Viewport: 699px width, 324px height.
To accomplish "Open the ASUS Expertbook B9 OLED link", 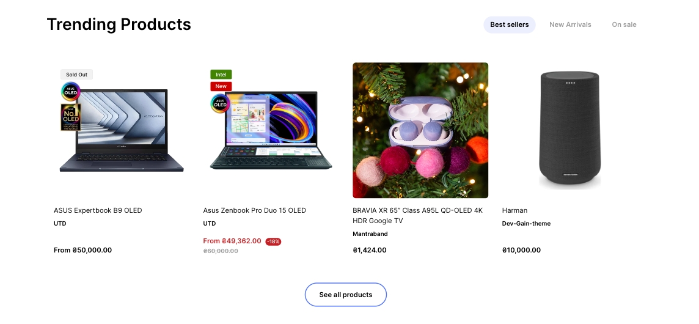I will click(x=98, y=210).
